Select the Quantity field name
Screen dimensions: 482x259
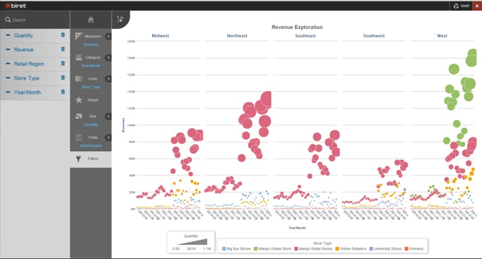pyautogui.click(x=24, y=35)
